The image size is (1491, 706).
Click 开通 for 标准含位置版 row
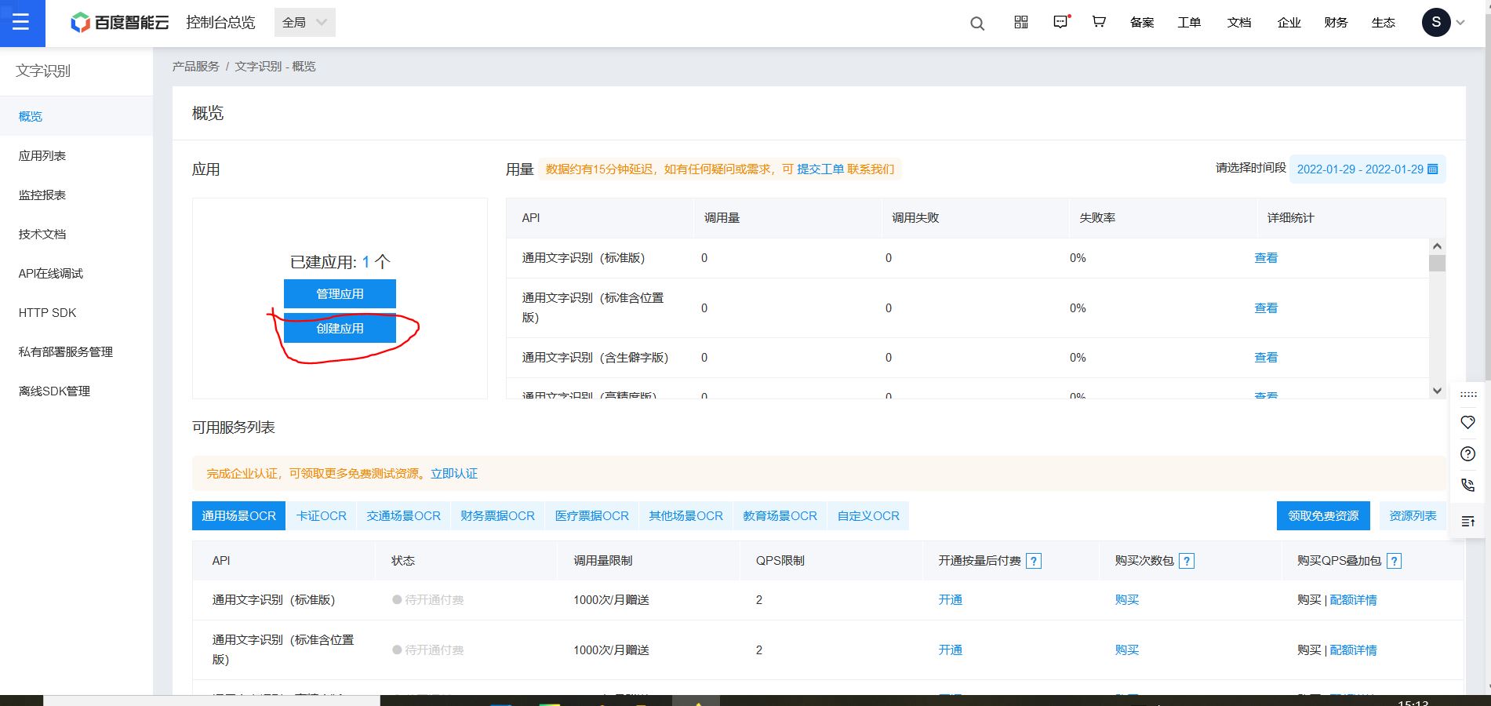(x=950, y=650)
